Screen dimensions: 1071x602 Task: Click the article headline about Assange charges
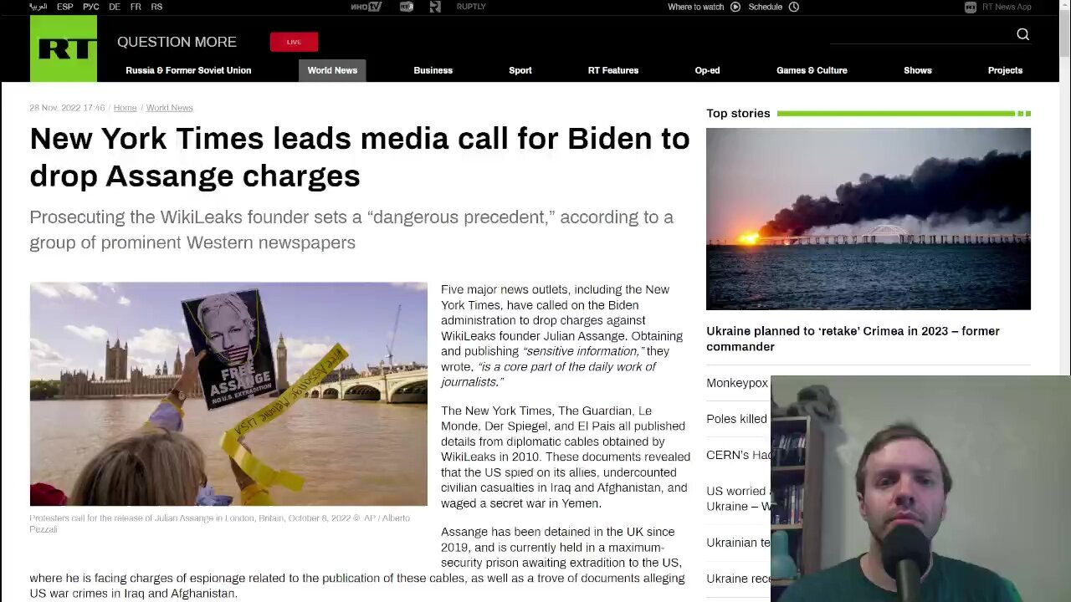tap(360, 156)
